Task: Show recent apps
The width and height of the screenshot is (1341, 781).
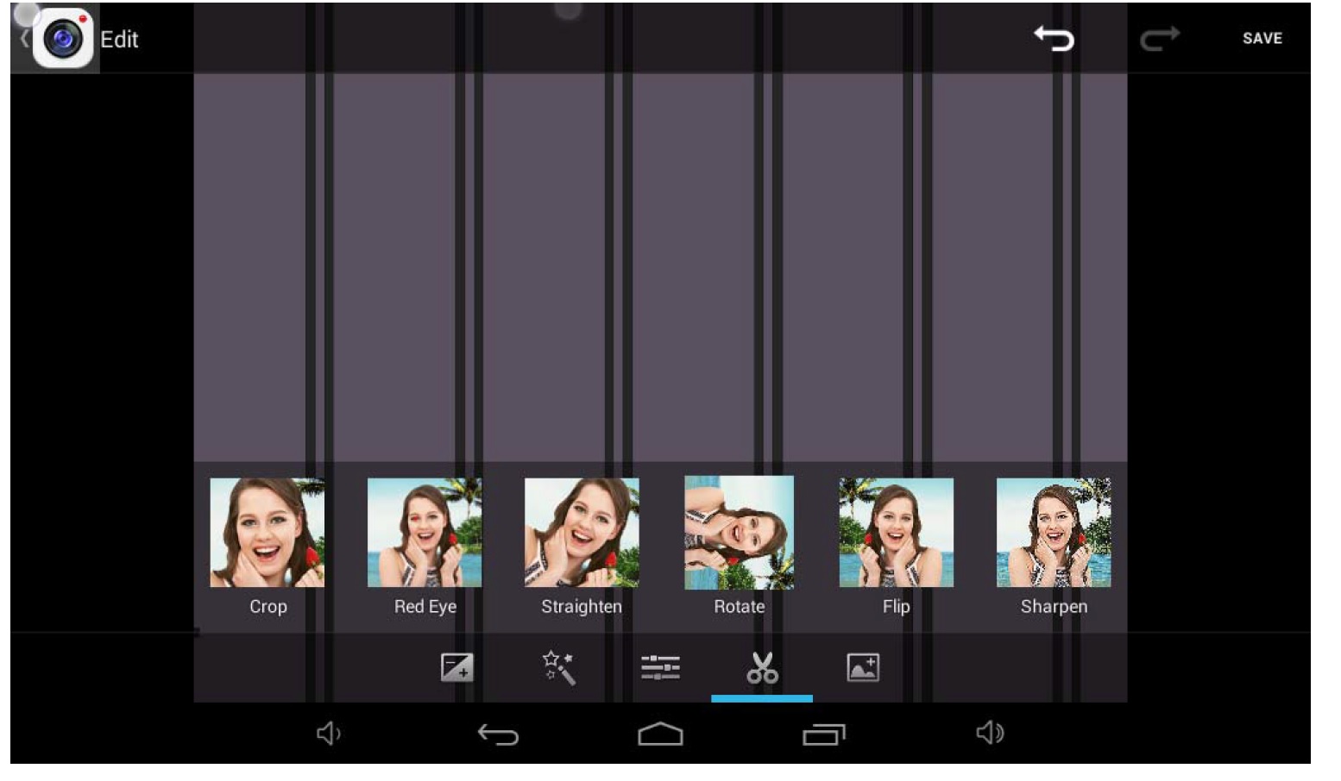Action: point(823,734)
